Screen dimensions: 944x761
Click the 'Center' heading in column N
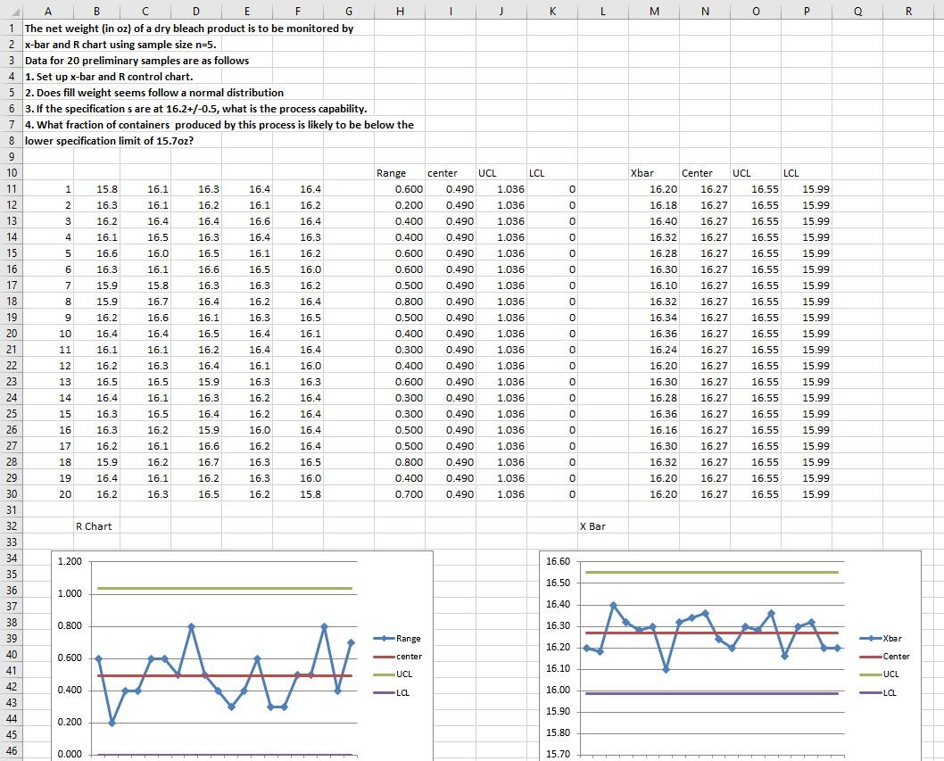[705, 173]
